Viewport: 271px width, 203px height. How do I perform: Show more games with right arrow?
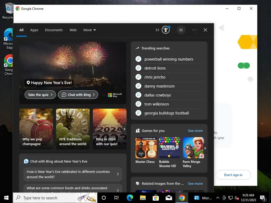click(205, 148)
